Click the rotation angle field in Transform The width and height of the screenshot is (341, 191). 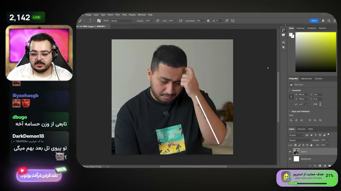point(302,104)
